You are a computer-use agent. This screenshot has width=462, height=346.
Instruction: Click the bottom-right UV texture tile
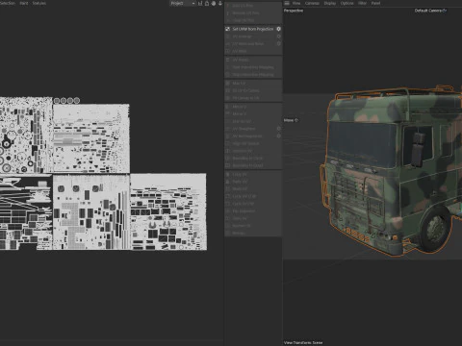pyautogui.click(x=168, y=211)
